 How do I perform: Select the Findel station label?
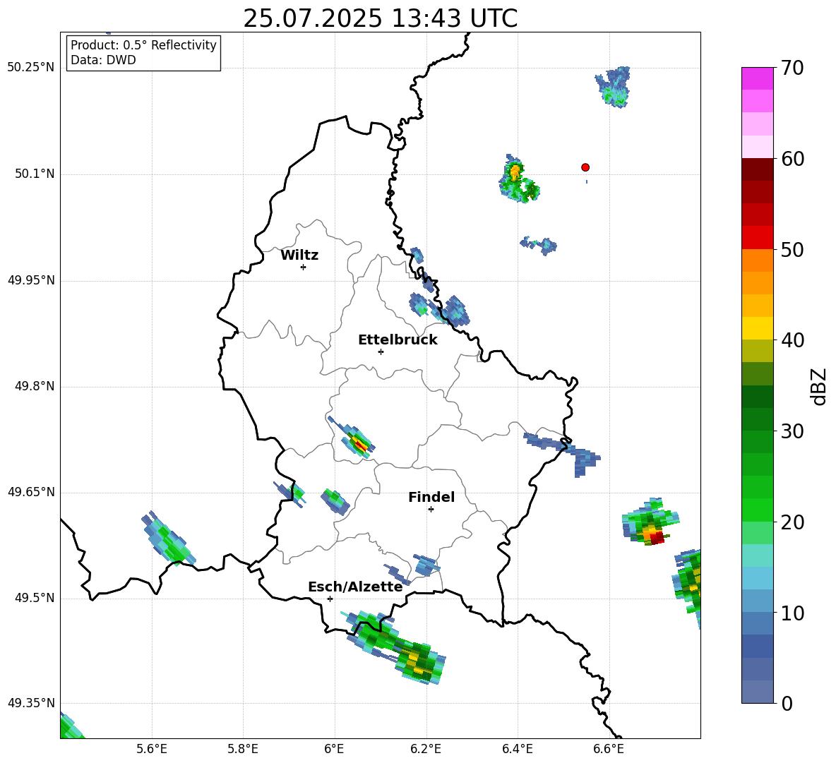431,497
